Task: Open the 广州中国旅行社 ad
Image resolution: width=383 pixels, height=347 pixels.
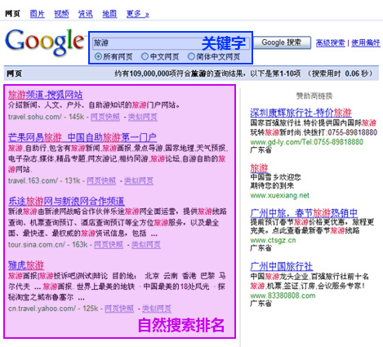Action: coord(282,266)
